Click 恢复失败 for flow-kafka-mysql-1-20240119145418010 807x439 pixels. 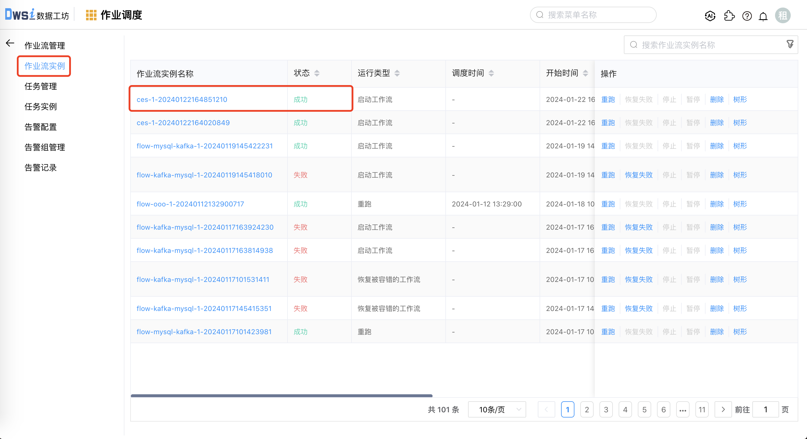click(638, 175)
